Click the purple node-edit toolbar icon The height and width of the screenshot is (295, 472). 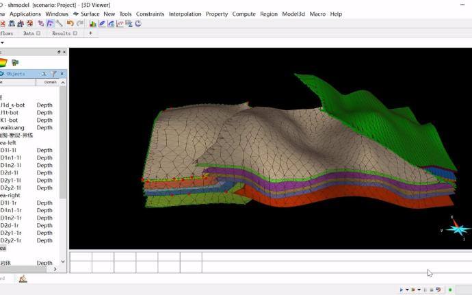[x=41, y=23]
